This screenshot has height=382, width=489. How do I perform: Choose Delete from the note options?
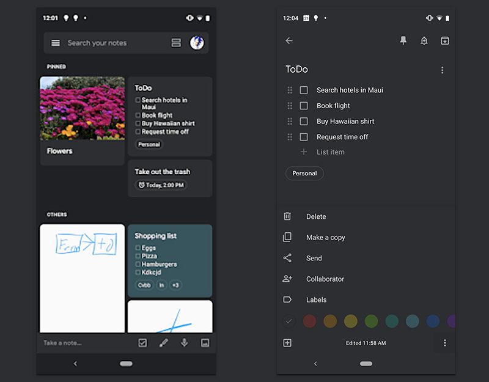(316, 216)
